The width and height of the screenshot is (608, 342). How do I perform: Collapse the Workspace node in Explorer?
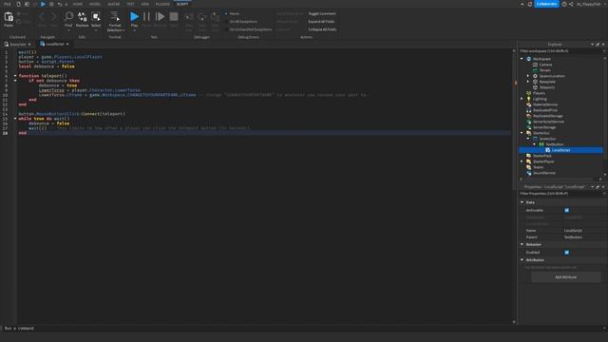[522, 59]
